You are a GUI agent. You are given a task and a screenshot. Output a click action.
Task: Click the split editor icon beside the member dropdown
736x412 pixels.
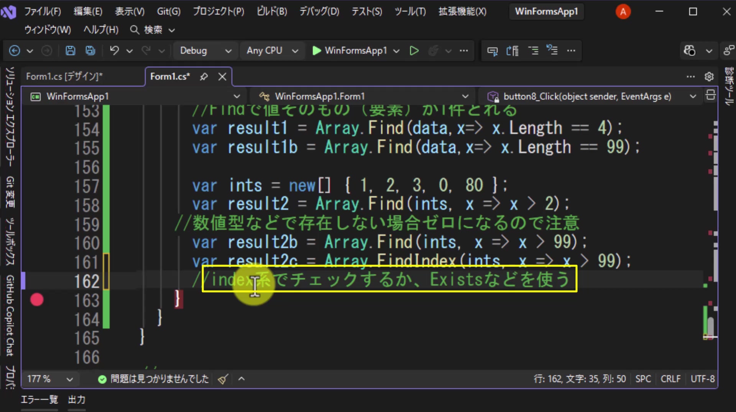pos(710,95)
